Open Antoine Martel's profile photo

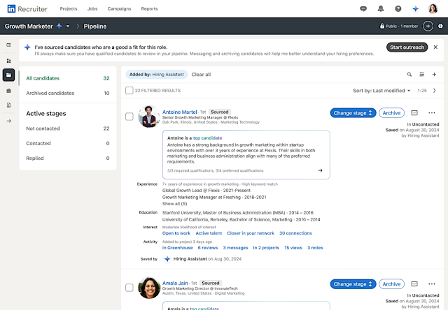coord(150,117)
